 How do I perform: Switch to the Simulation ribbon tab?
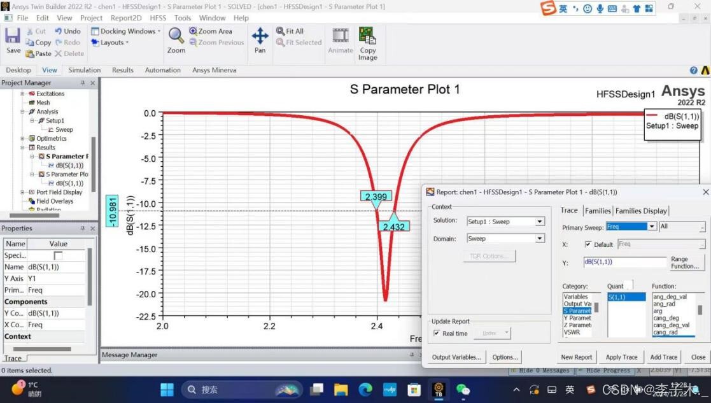click(x=85, y=70)
